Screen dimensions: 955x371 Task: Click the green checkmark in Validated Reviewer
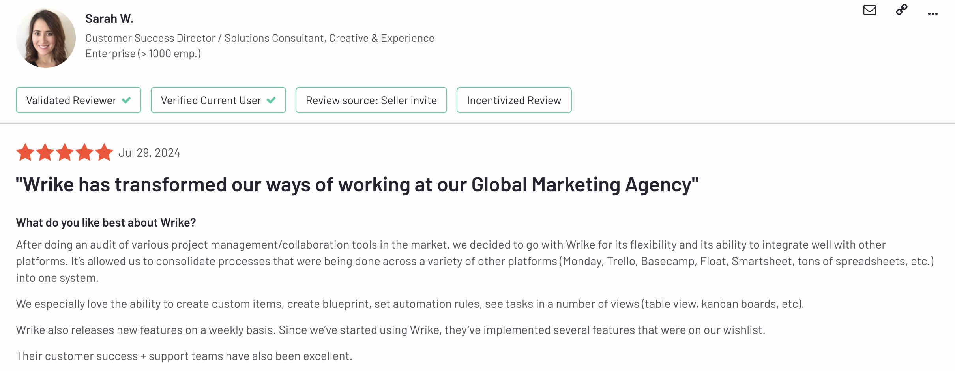click(126, 100)
